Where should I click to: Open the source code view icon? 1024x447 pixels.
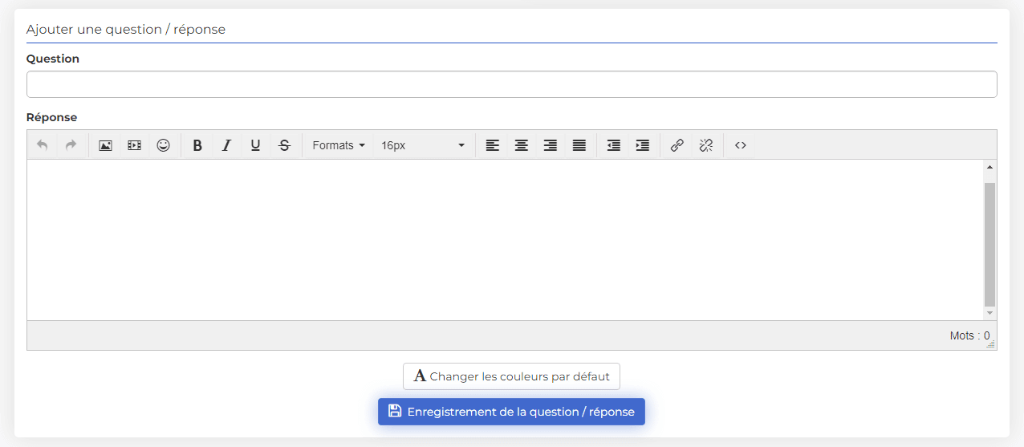[741, 145]
